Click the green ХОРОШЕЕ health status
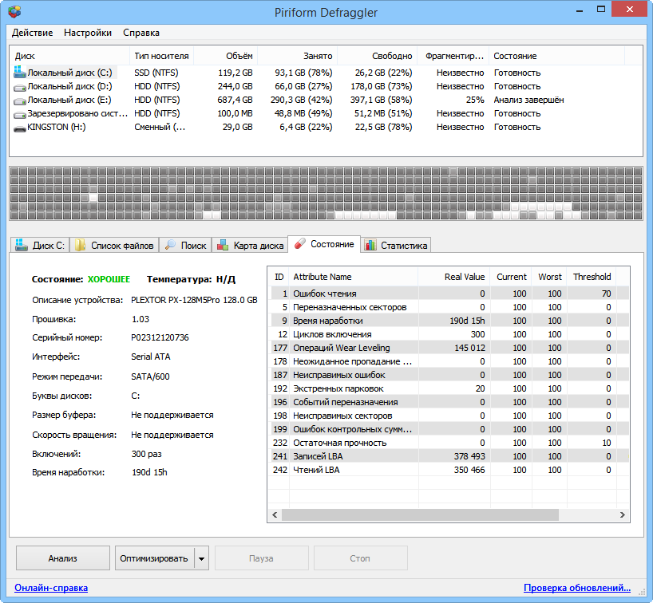Screen dimensions: 653x603 [109, 279]
